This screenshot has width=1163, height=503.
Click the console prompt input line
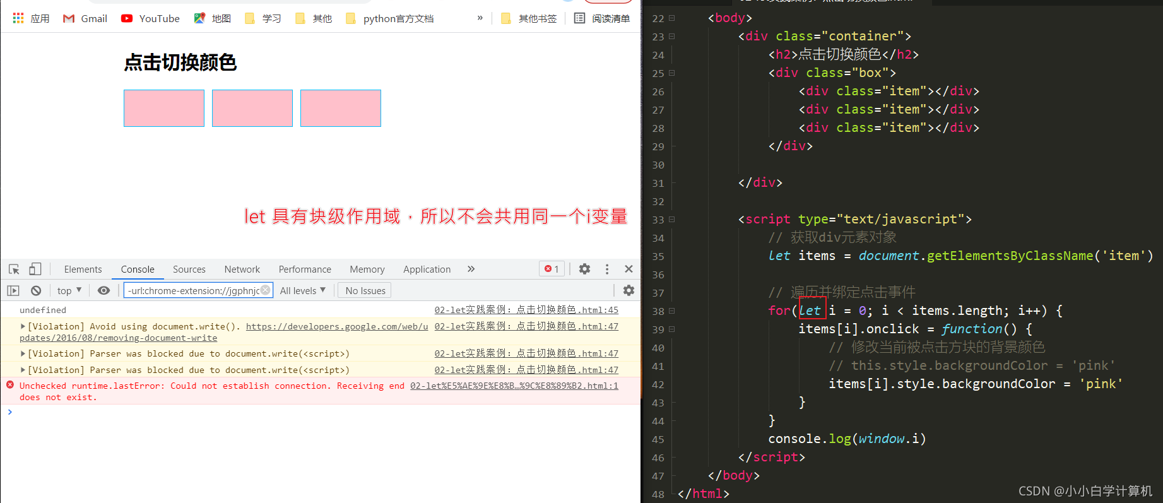(321, 412)
